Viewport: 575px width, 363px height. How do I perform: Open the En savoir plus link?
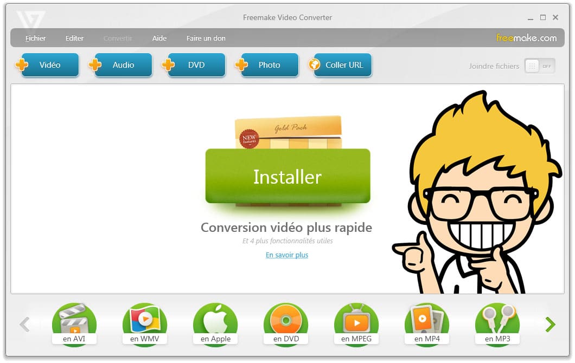tap(287, 255)
